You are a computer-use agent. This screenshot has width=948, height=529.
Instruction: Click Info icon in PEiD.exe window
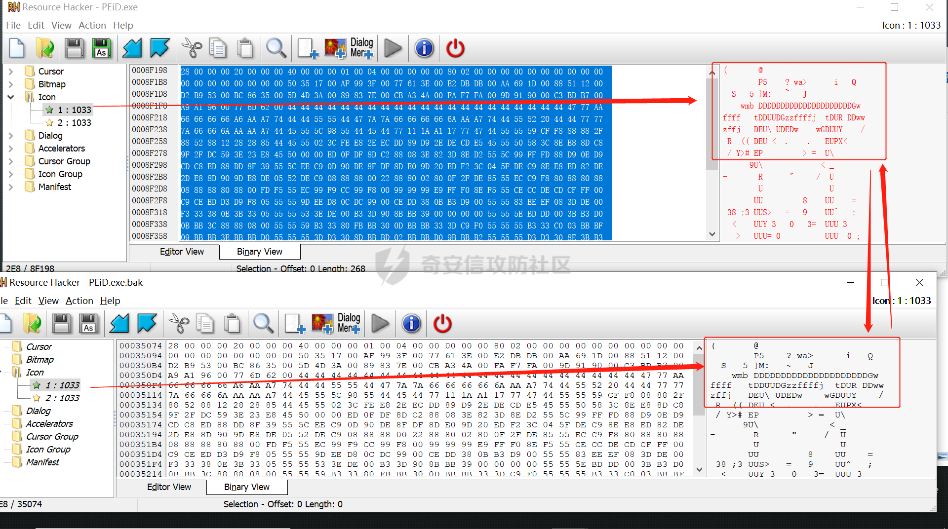point(424,48)
